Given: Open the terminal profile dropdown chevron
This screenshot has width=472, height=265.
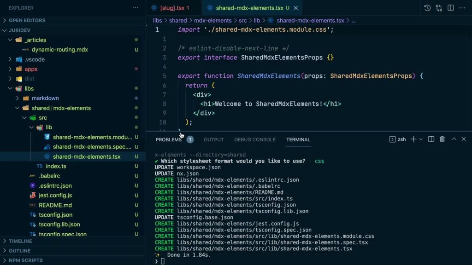Looking at the screenshot, I should [x=420, y=139].
